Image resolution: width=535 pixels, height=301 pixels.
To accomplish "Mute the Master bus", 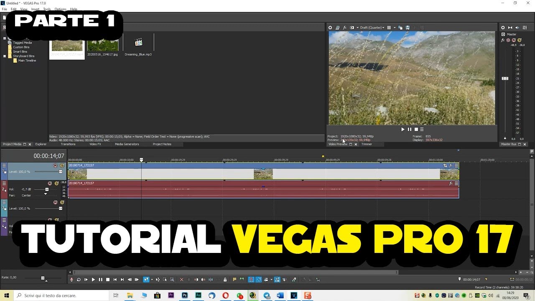I will point(514,40).
